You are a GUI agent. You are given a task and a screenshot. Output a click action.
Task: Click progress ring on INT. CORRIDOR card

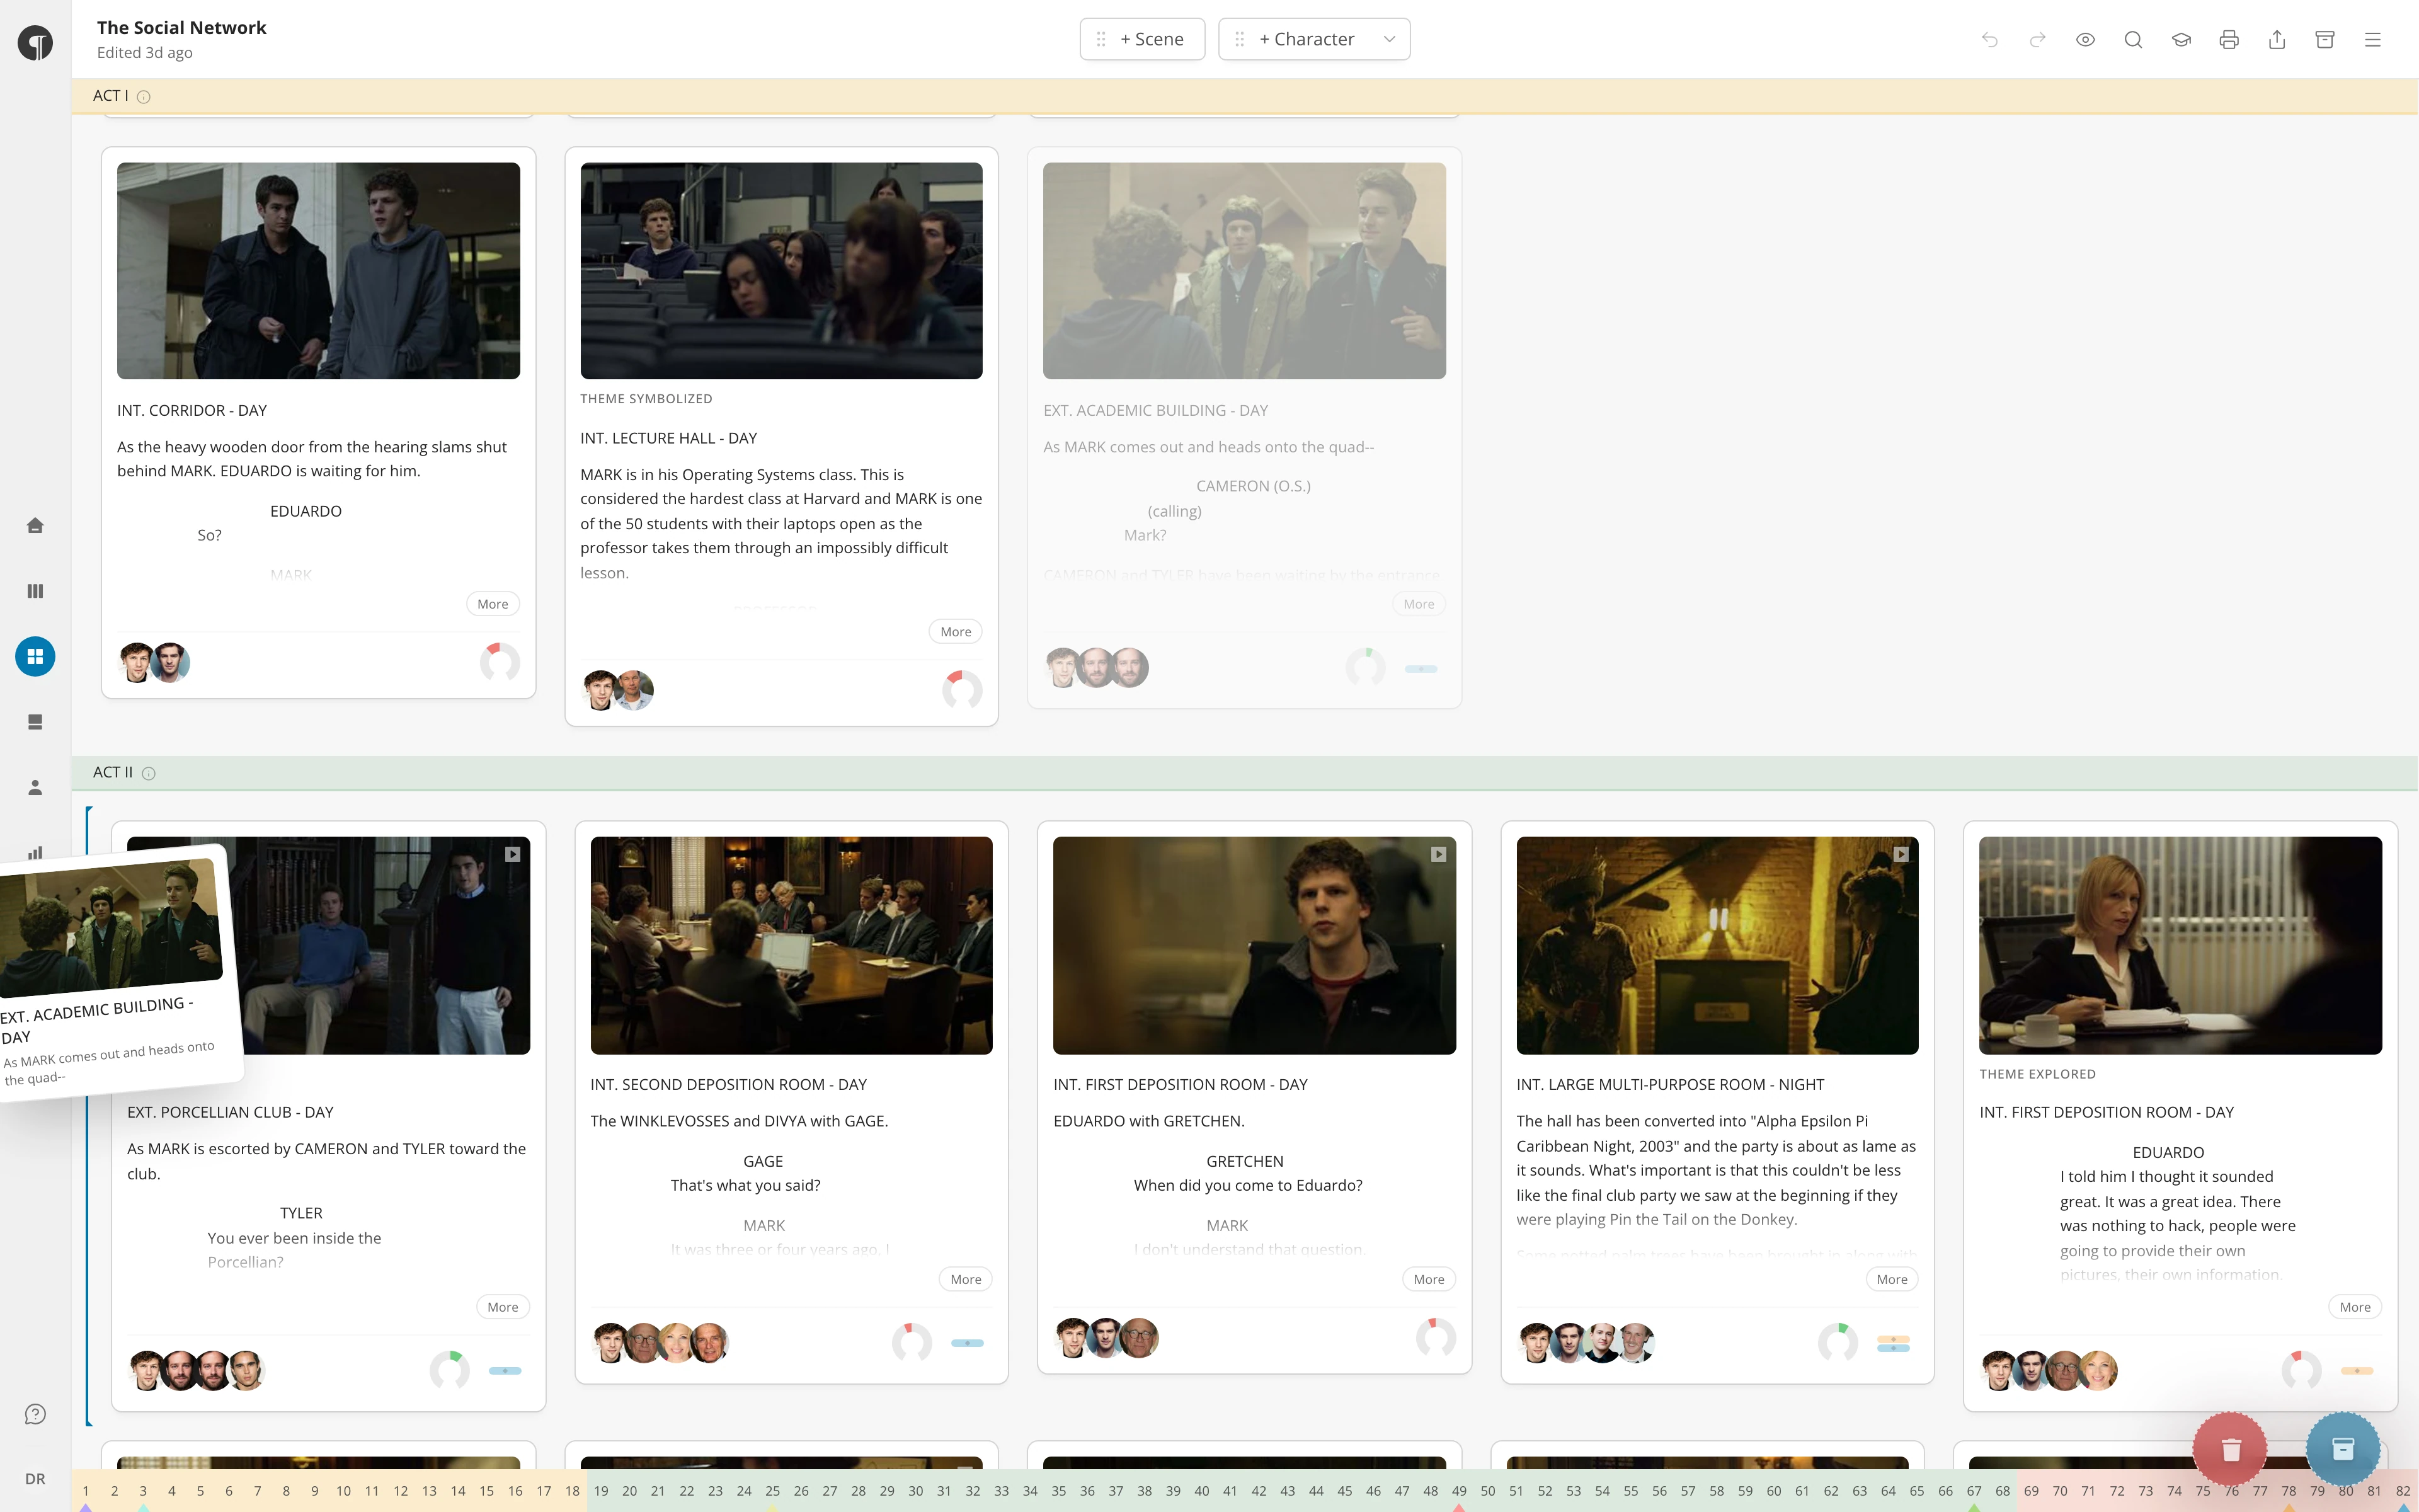(x=500, y=662)
